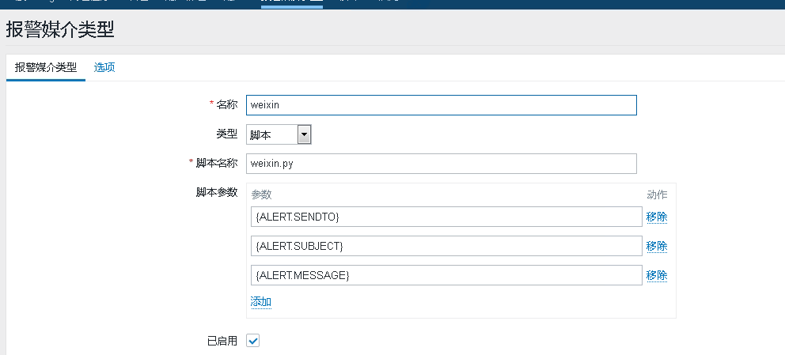Click the 脚本名称 field with weixin.py
Image resolution: width=785 pixels, height=355 pixels.
[441, 164]
